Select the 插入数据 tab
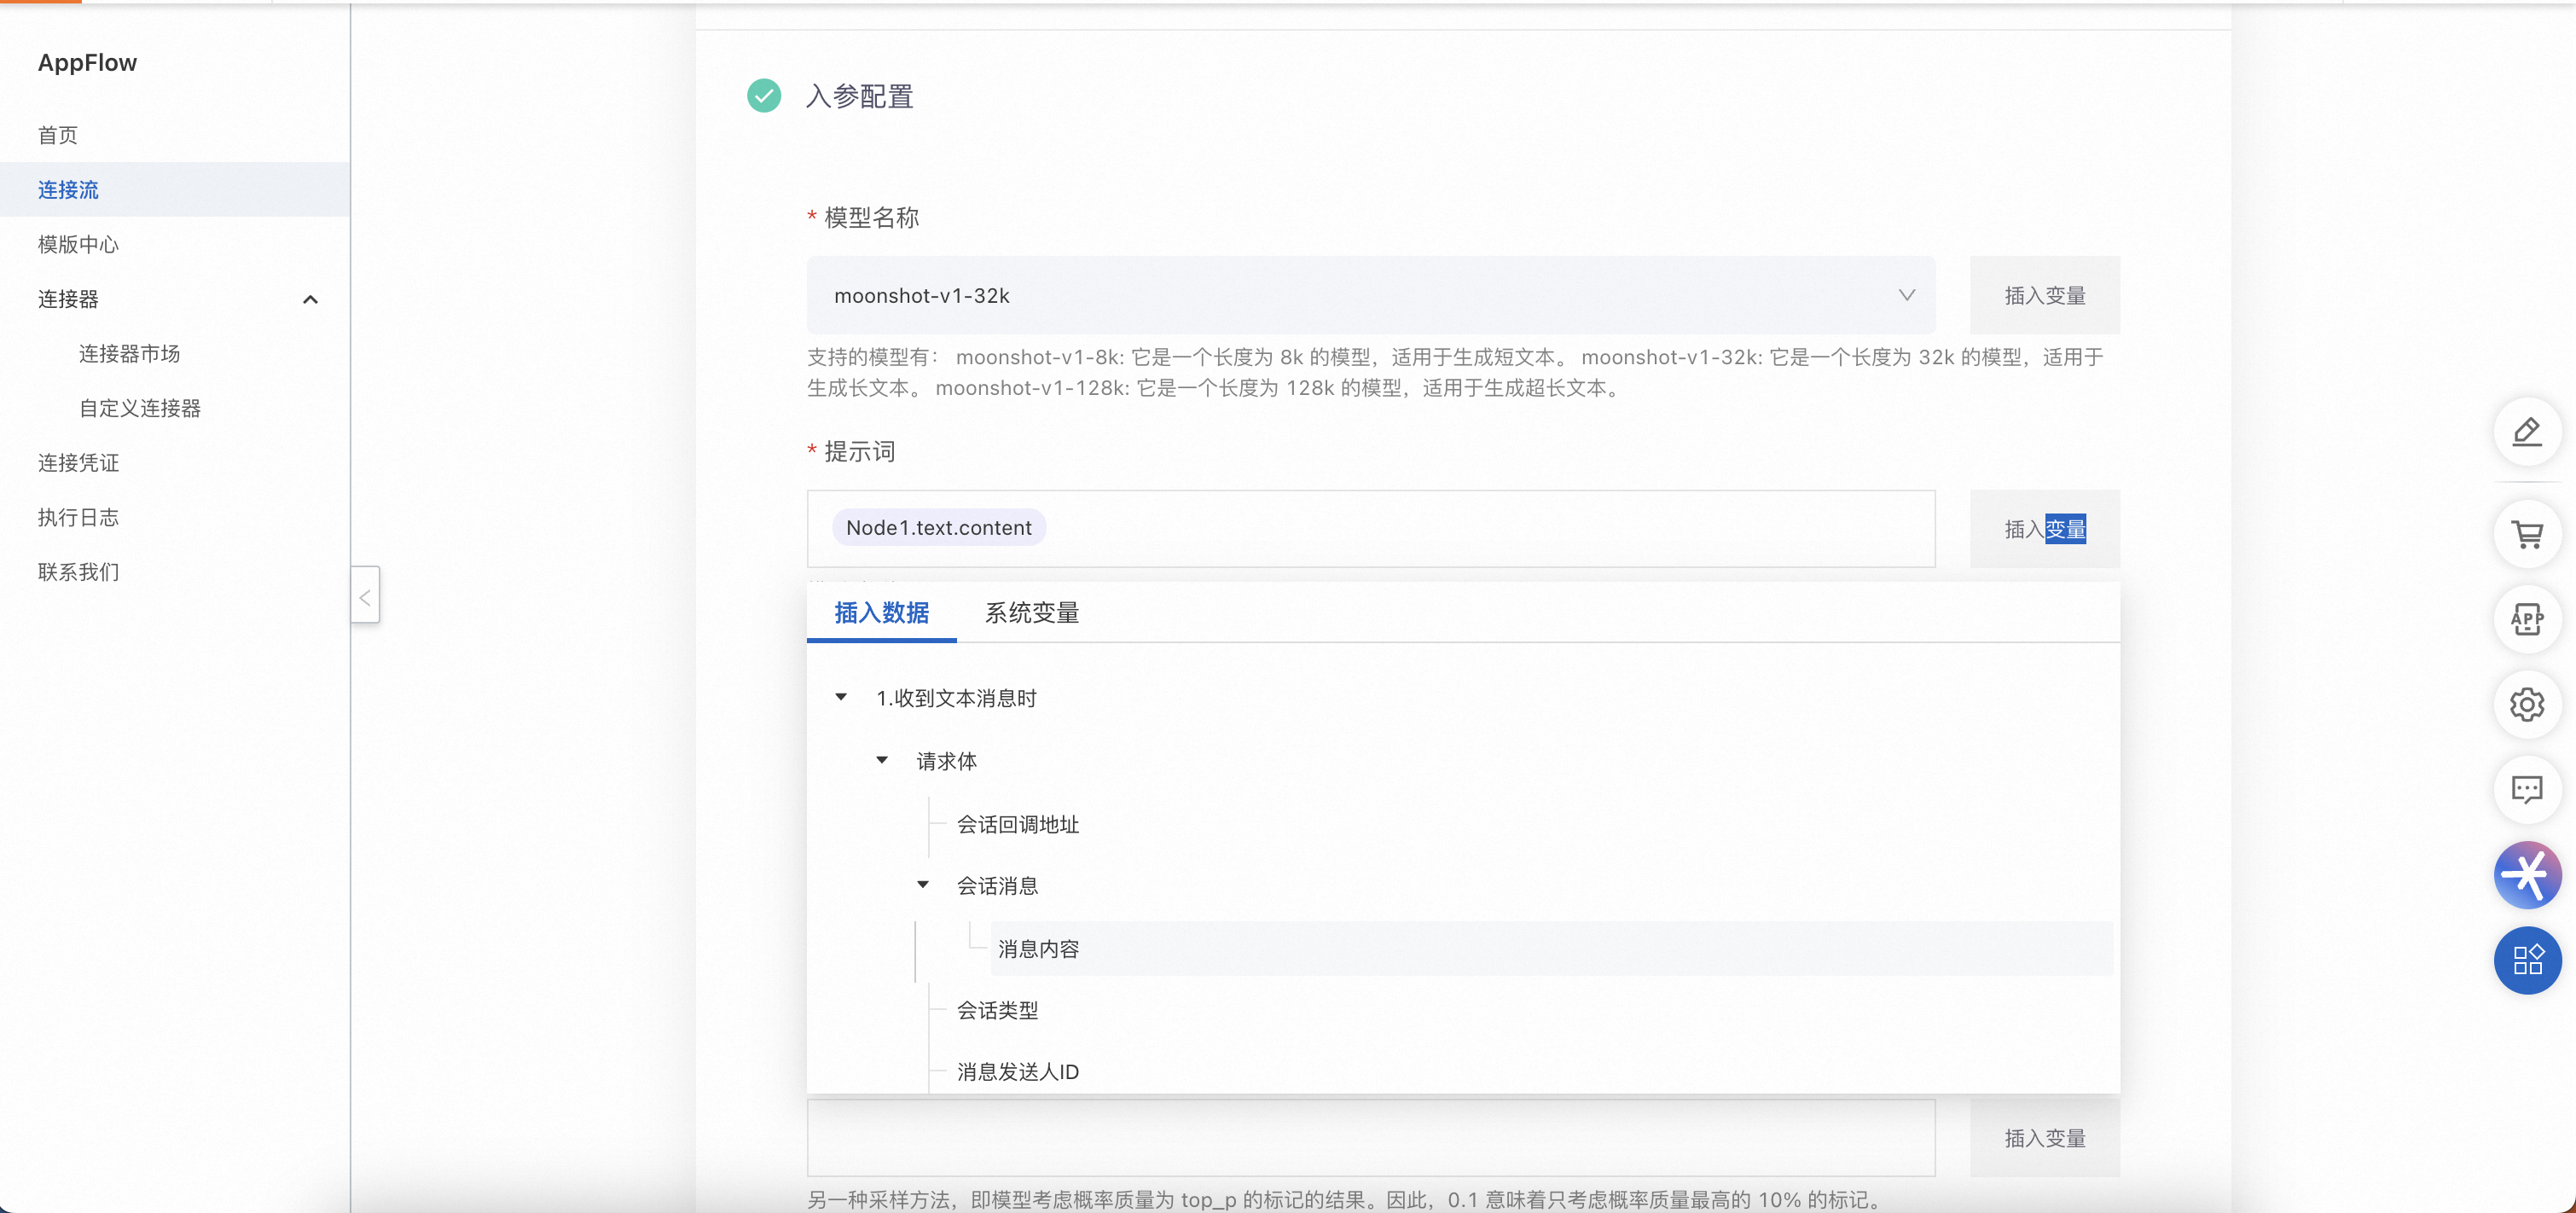This screenshot has height=1213, width=2576. (x=881, y=612)
